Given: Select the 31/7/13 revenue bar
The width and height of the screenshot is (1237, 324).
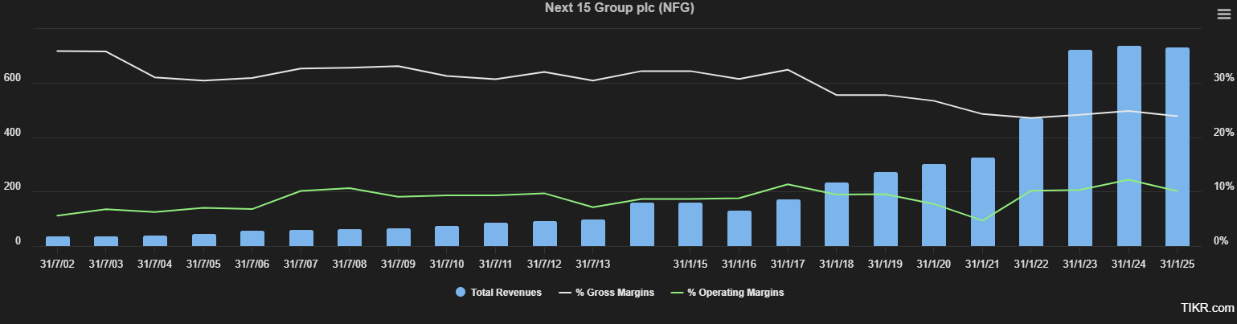Looking at the screenshot, I should pyautogui.click(x=593, y=232).
